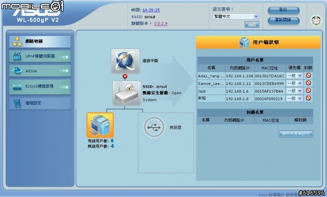Image resolution: width=327 pixels, height=197 pixels.
Task: Click the time link 14:35:25
Action: 151,10
